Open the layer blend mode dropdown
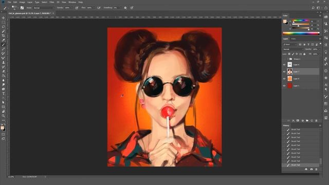This screenshot has height=185, width=329. pyautogui.click(x=293, y=49)
